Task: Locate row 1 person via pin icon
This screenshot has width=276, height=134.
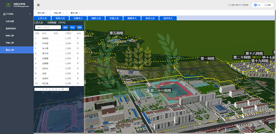Action: [x=78, y=38]
